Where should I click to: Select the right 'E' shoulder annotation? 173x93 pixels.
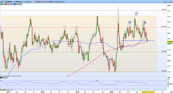tap(145, 23)
